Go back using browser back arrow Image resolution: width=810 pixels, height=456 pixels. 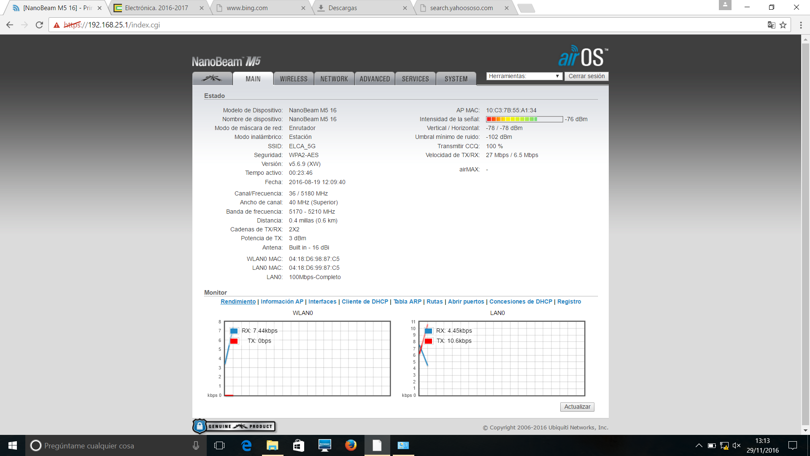pyautogui.click(x=10, y=25)
